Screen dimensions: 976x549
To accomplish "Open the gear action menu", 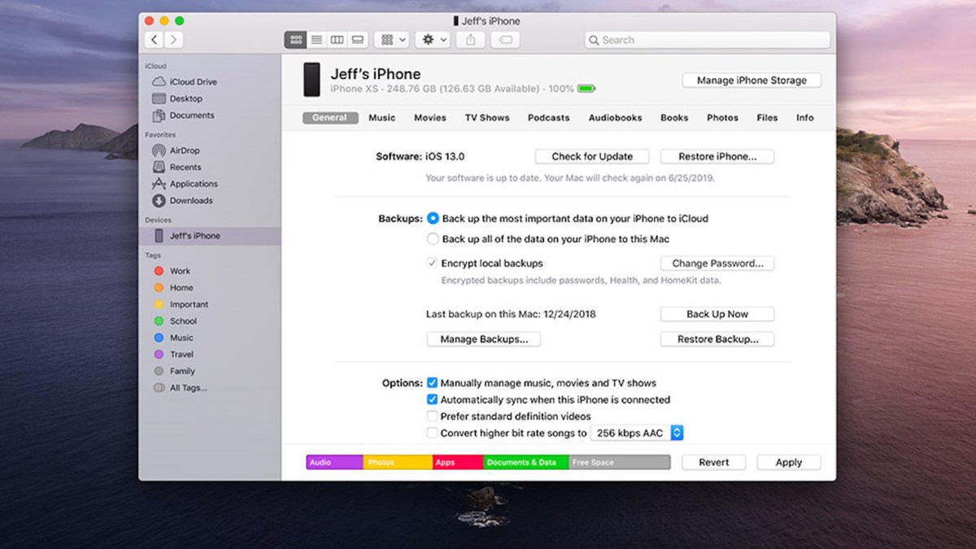I will (x=432, y=40).
